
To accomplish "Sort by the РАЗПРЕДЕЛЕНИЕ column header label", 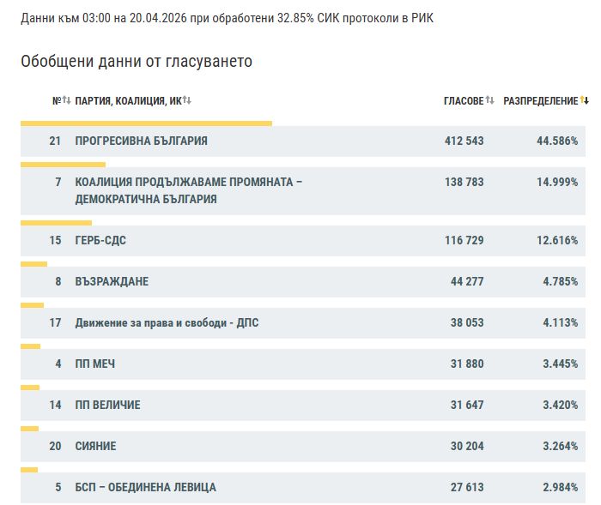I will 540,101.
